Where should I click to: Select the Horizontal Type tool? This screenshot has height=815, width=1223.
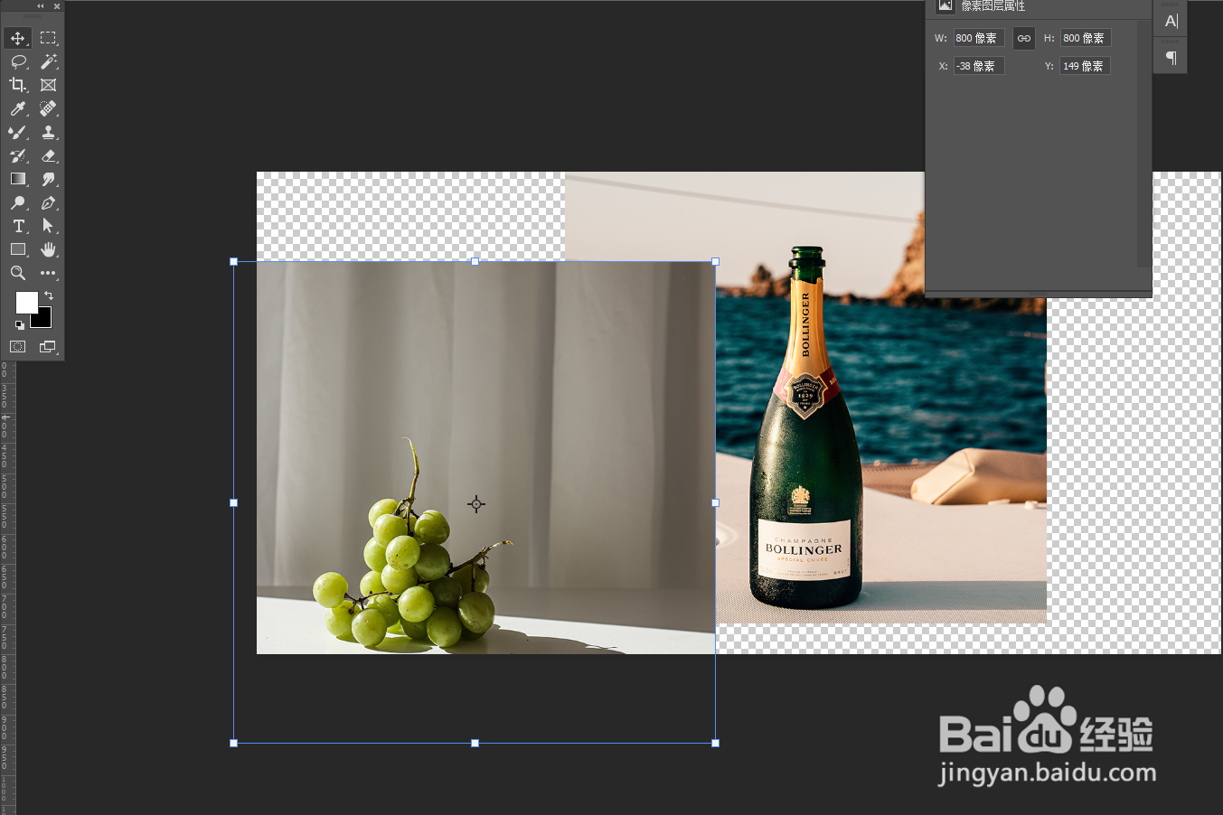18,226
